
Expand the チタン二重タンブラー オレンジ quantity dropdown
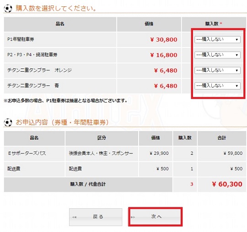[x=217, y=70]
